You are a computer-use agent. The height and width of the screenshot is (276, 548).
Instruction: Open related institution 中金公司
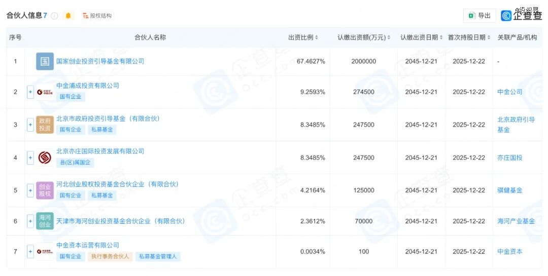pyautogui.click(x=509, y=92)
